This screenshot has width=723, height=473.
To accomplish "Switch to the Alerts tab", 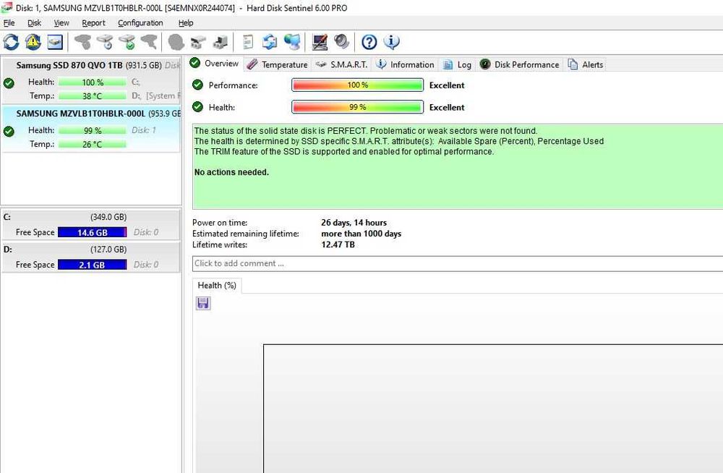I will click(586, 64).
